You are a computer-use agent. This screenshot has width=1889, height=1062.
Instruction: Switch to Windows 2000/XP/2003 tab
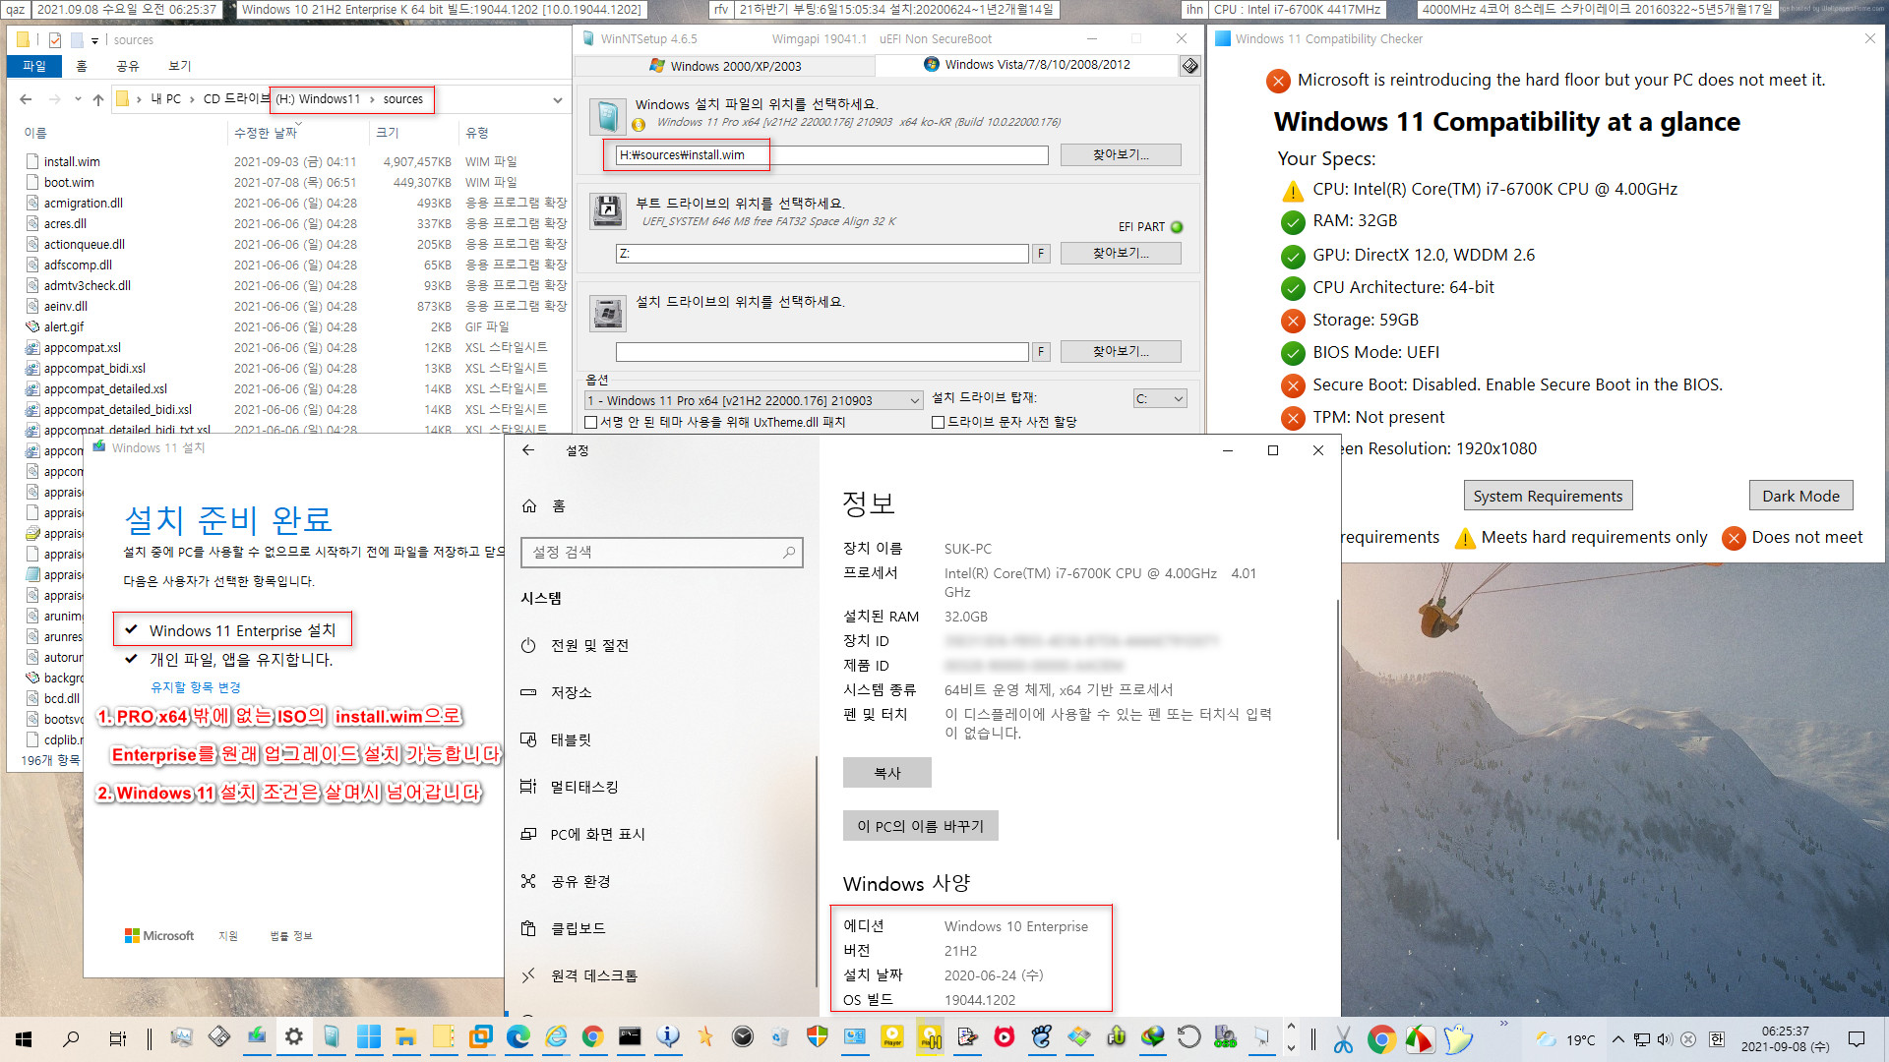[725, 66]
